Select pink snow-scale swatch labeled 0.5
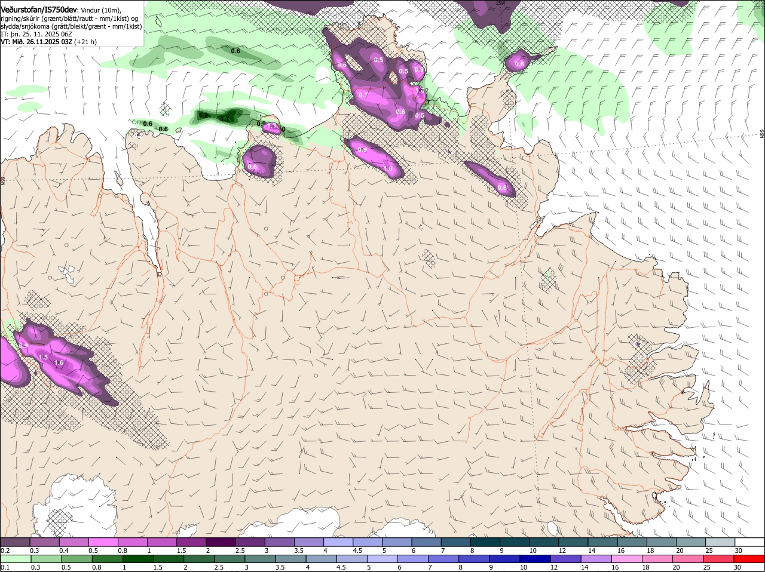The width and height of the screenshot is (765, 572). (103, 542)
